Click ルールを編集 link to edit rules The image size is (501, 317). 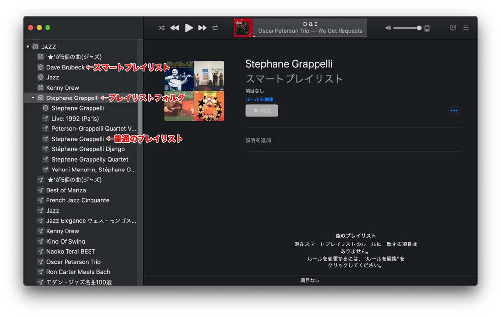[259, 99]
